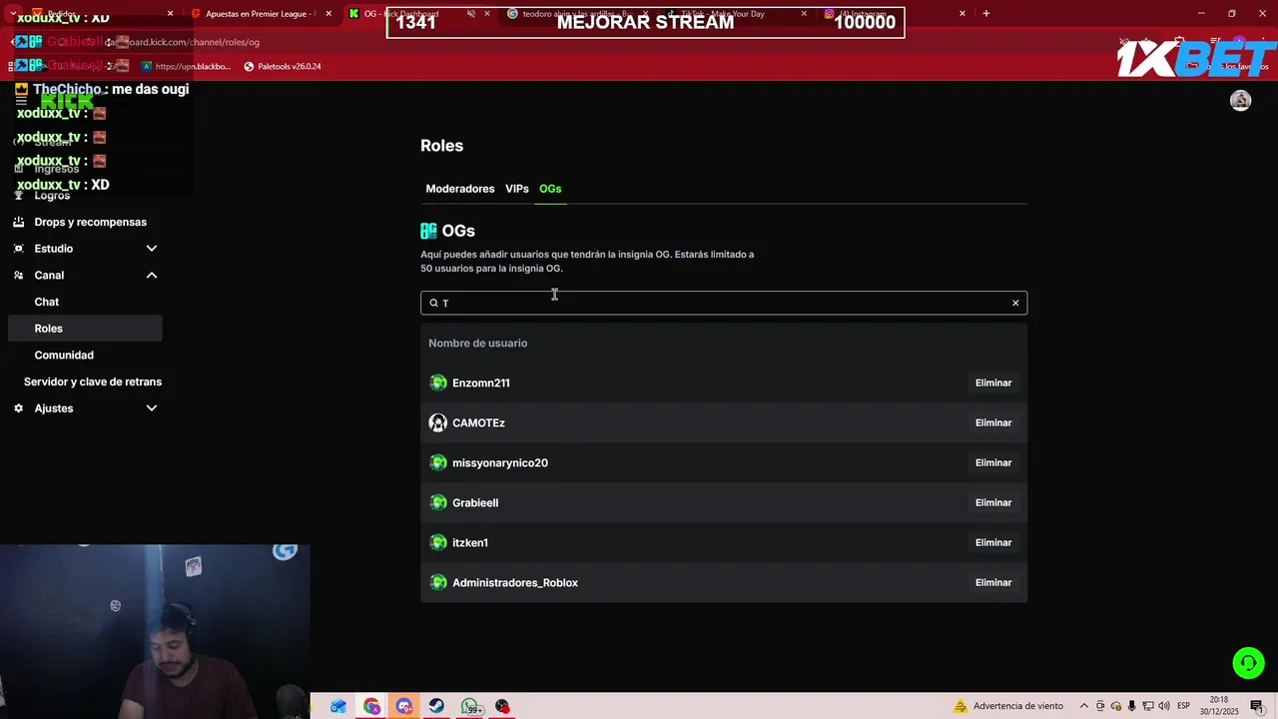Open the Windows notification center
The height and width of the screenshot is (719, 1278).
click(x=1256, y=706)
